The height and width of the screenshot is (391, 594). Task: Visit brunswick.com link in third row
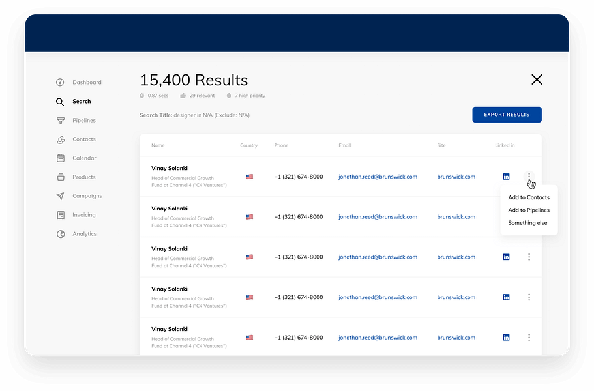pyautogui.click(x=456, y=257)
